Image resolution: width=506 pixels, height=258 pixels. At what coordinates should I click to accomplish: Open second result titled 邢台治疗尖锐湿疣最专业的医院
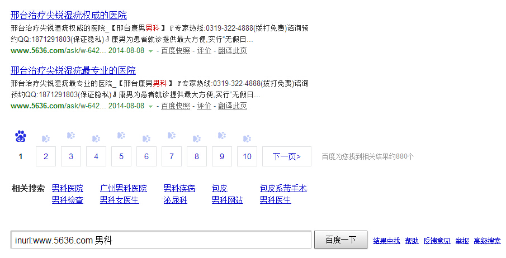(73, 70)
